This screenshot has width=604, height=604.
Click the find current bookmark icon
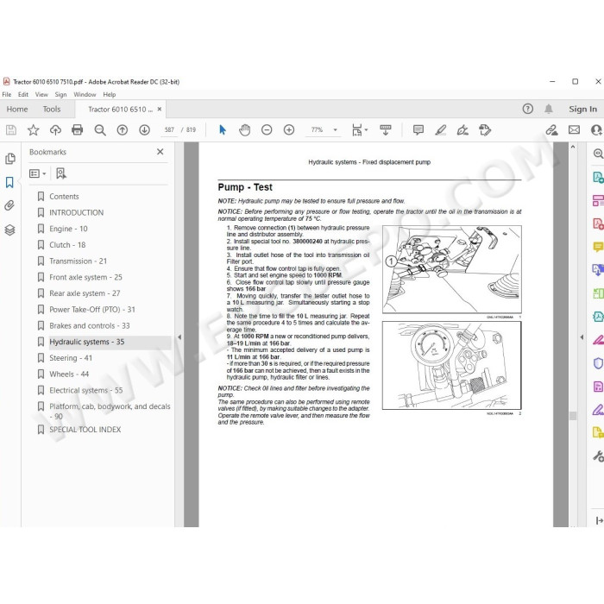[61, 173]
